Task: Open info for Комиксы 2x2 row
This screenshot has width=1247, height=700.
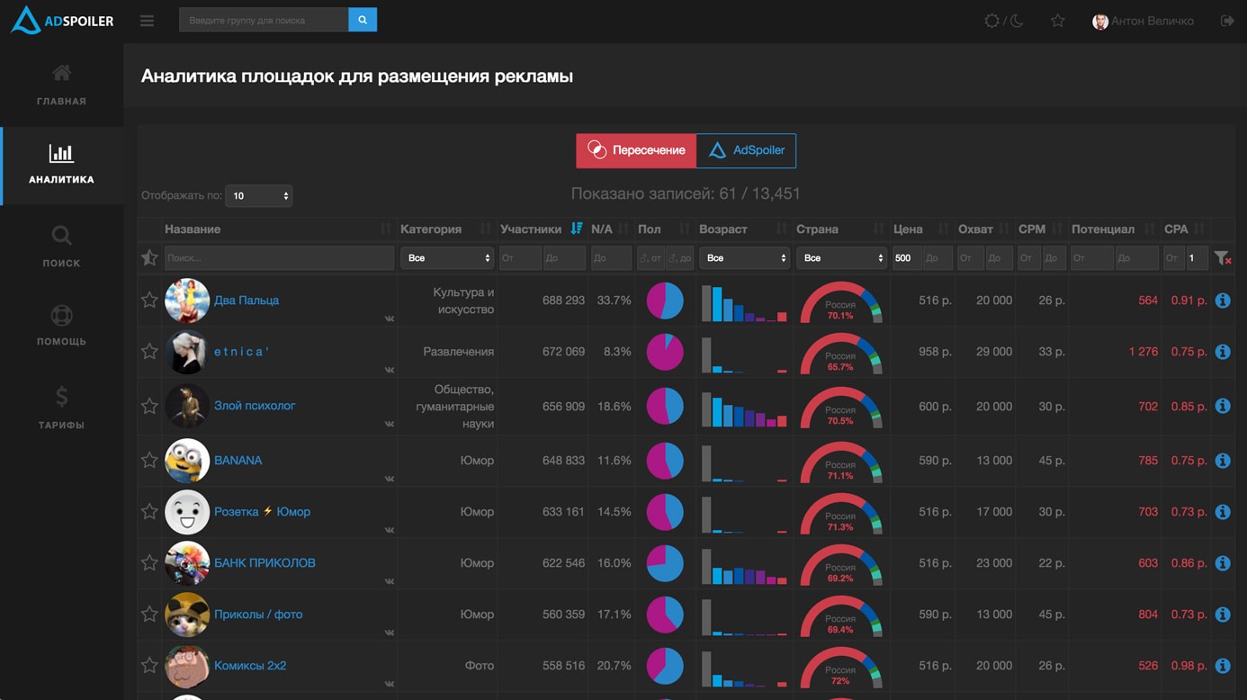Action: [1223, 666]
